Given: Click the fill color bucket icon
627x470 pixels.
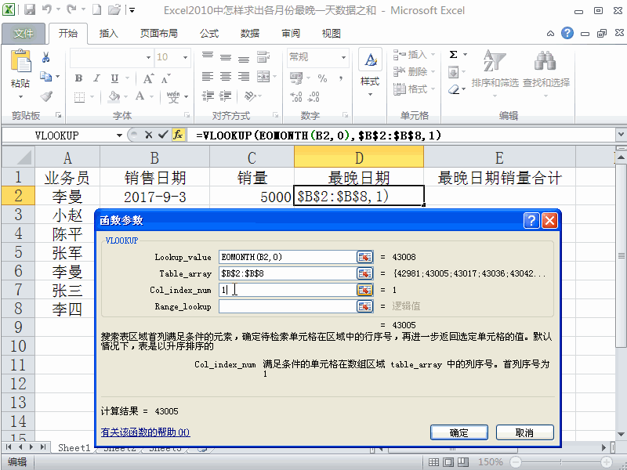Looking at the screenshot, I should click(114, 96).
